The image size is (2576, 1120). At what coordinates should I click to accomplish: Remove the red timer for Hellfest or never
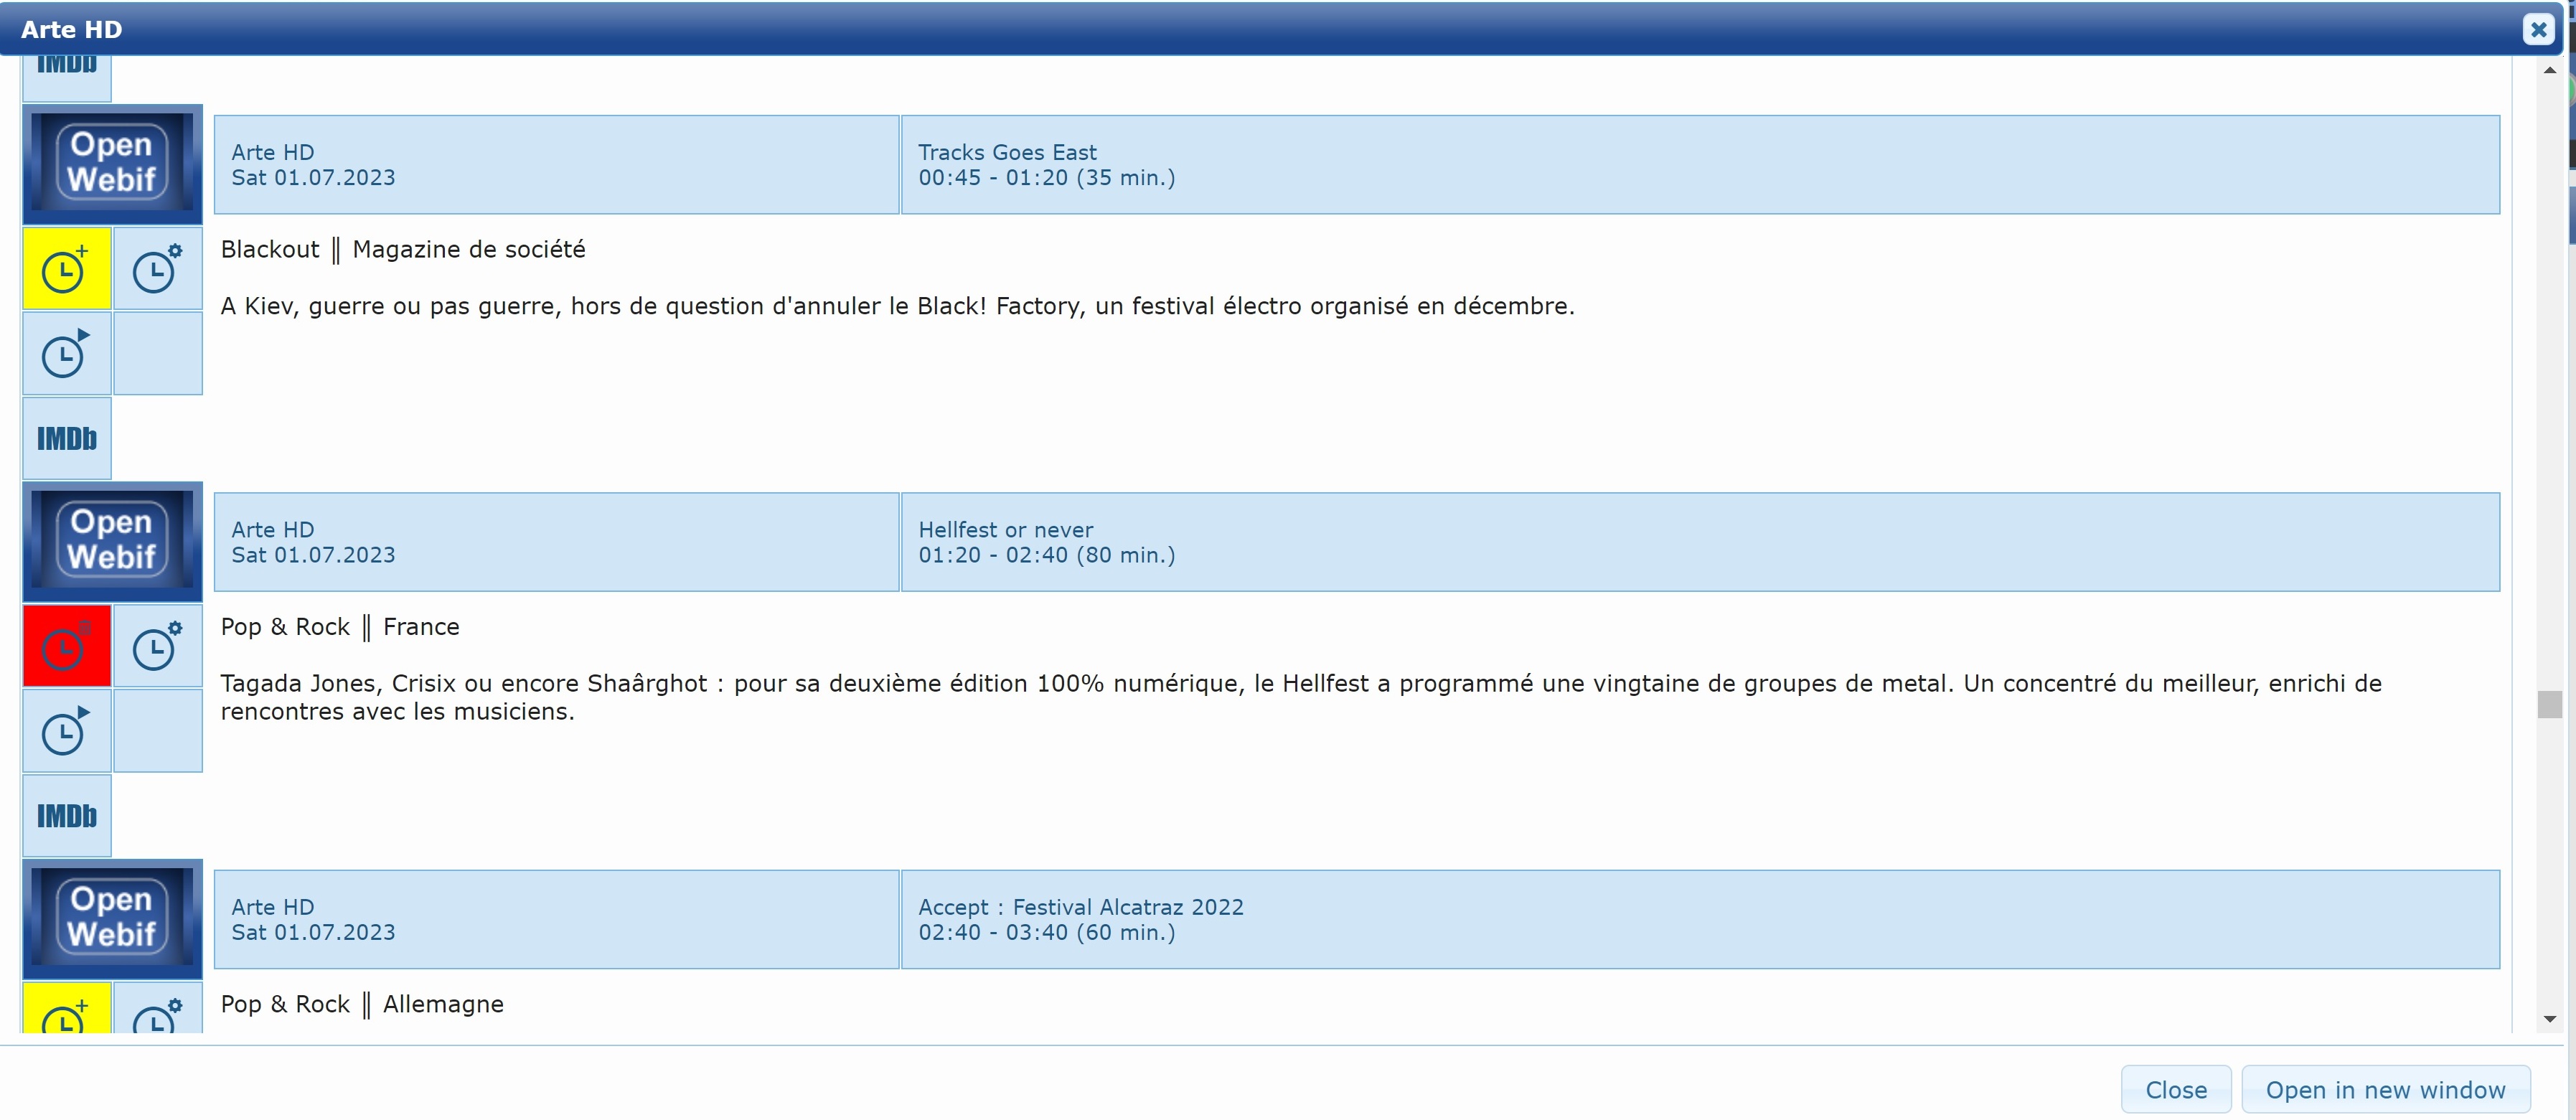pyautogui.click(x=67, y=646)
